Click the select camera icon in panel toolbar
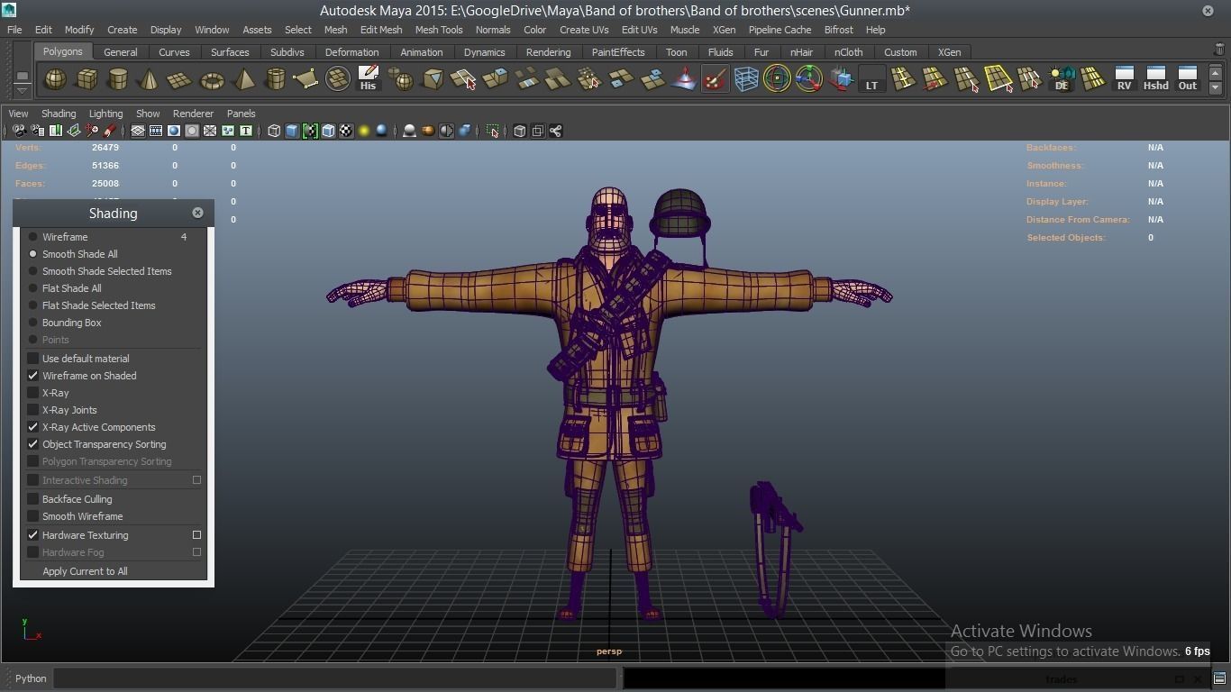 tap(19, 132)
